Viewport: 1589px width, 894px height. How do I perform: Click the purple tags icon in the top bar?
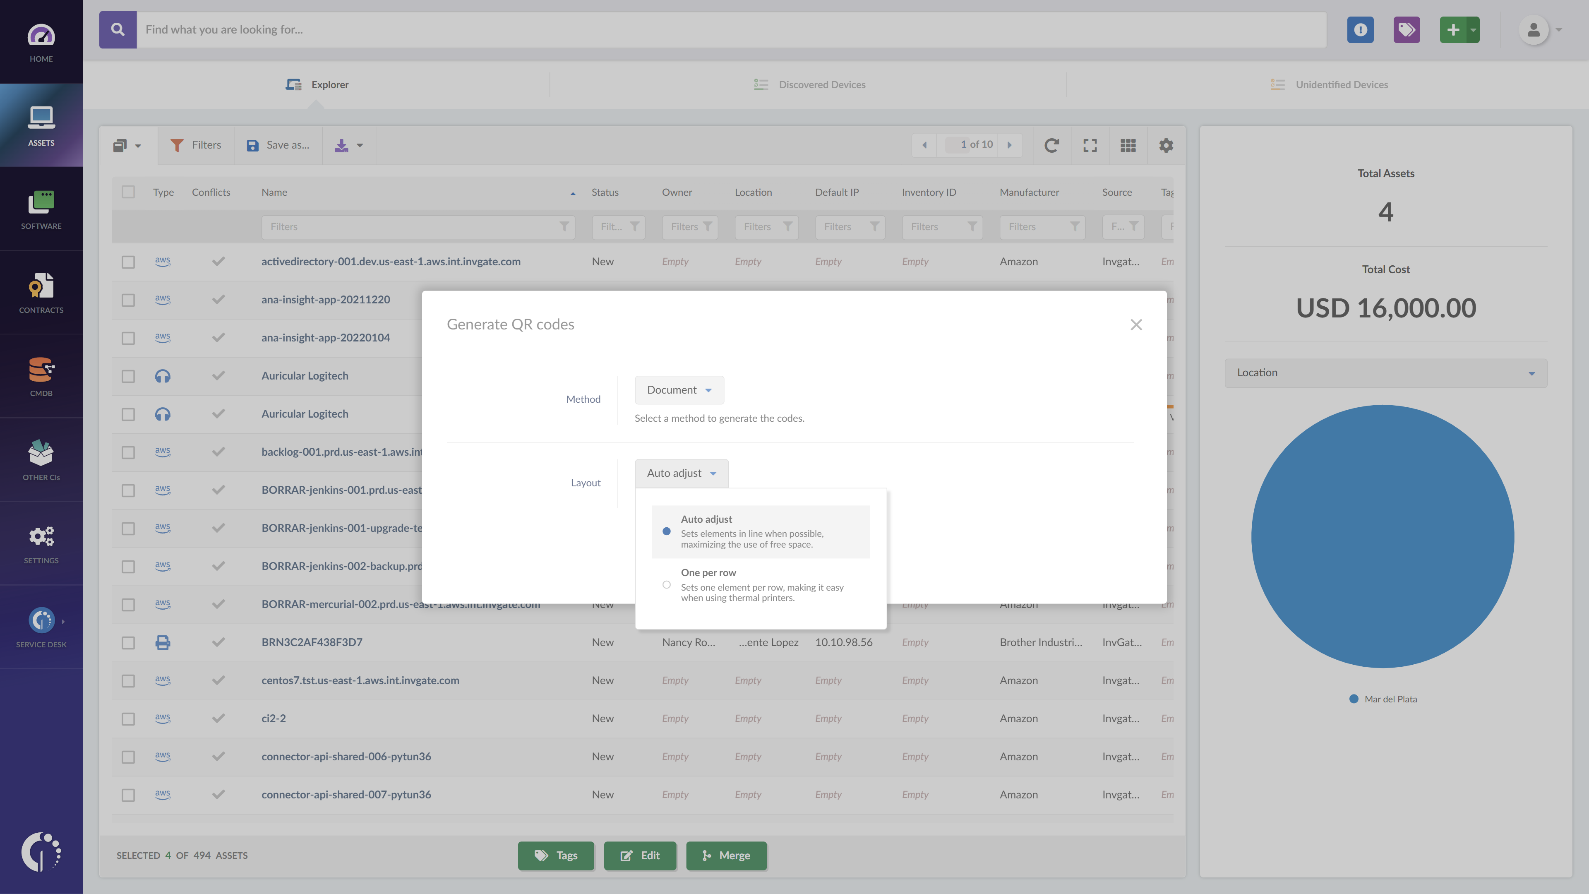pos(1407,29)
